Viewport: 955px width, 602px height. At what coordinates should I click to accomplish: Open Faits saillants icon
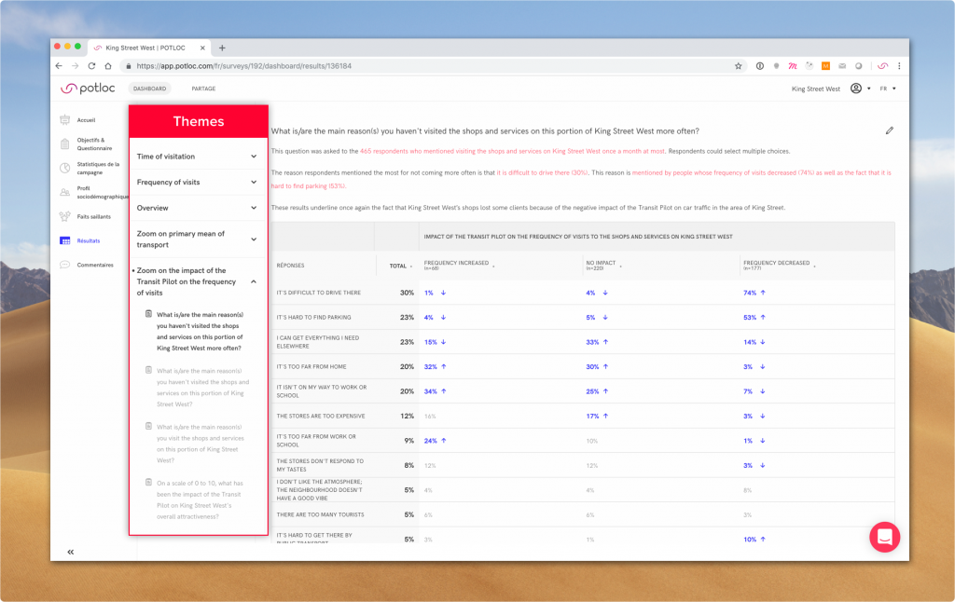[65, 216]
